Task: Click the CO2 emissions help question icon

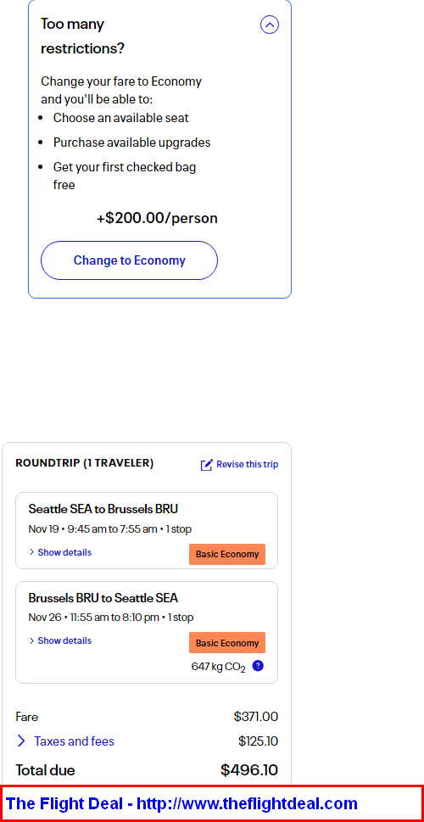Action: [257, 666]
